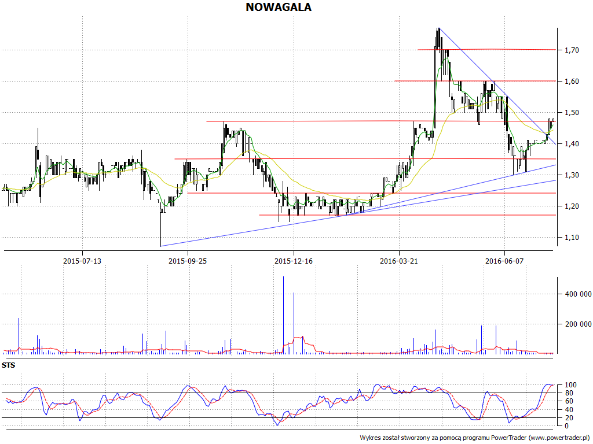This screenshot has width=593, height=444.
Task: Click the 1,70 price axis label
Action: (x=572, y=50)
